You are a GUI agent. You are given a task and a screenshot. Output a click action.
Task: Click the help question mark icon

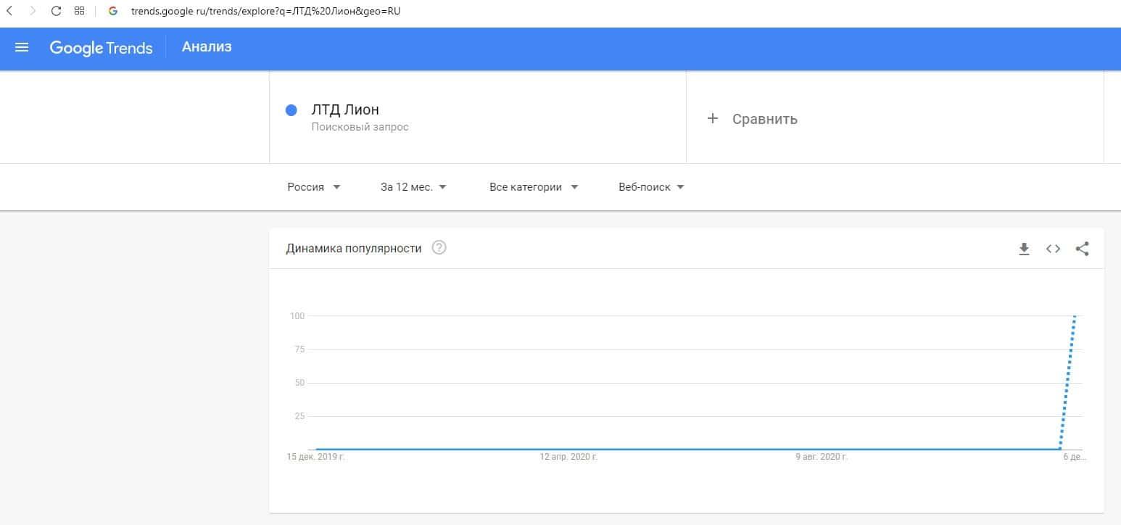point(439,248)
